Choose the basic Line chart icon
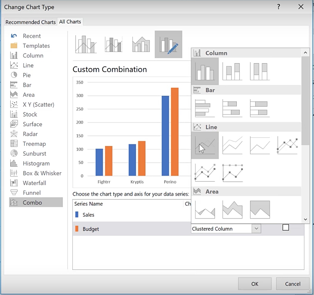This screenshot has height=295, width=314. (x=204, y=145)
